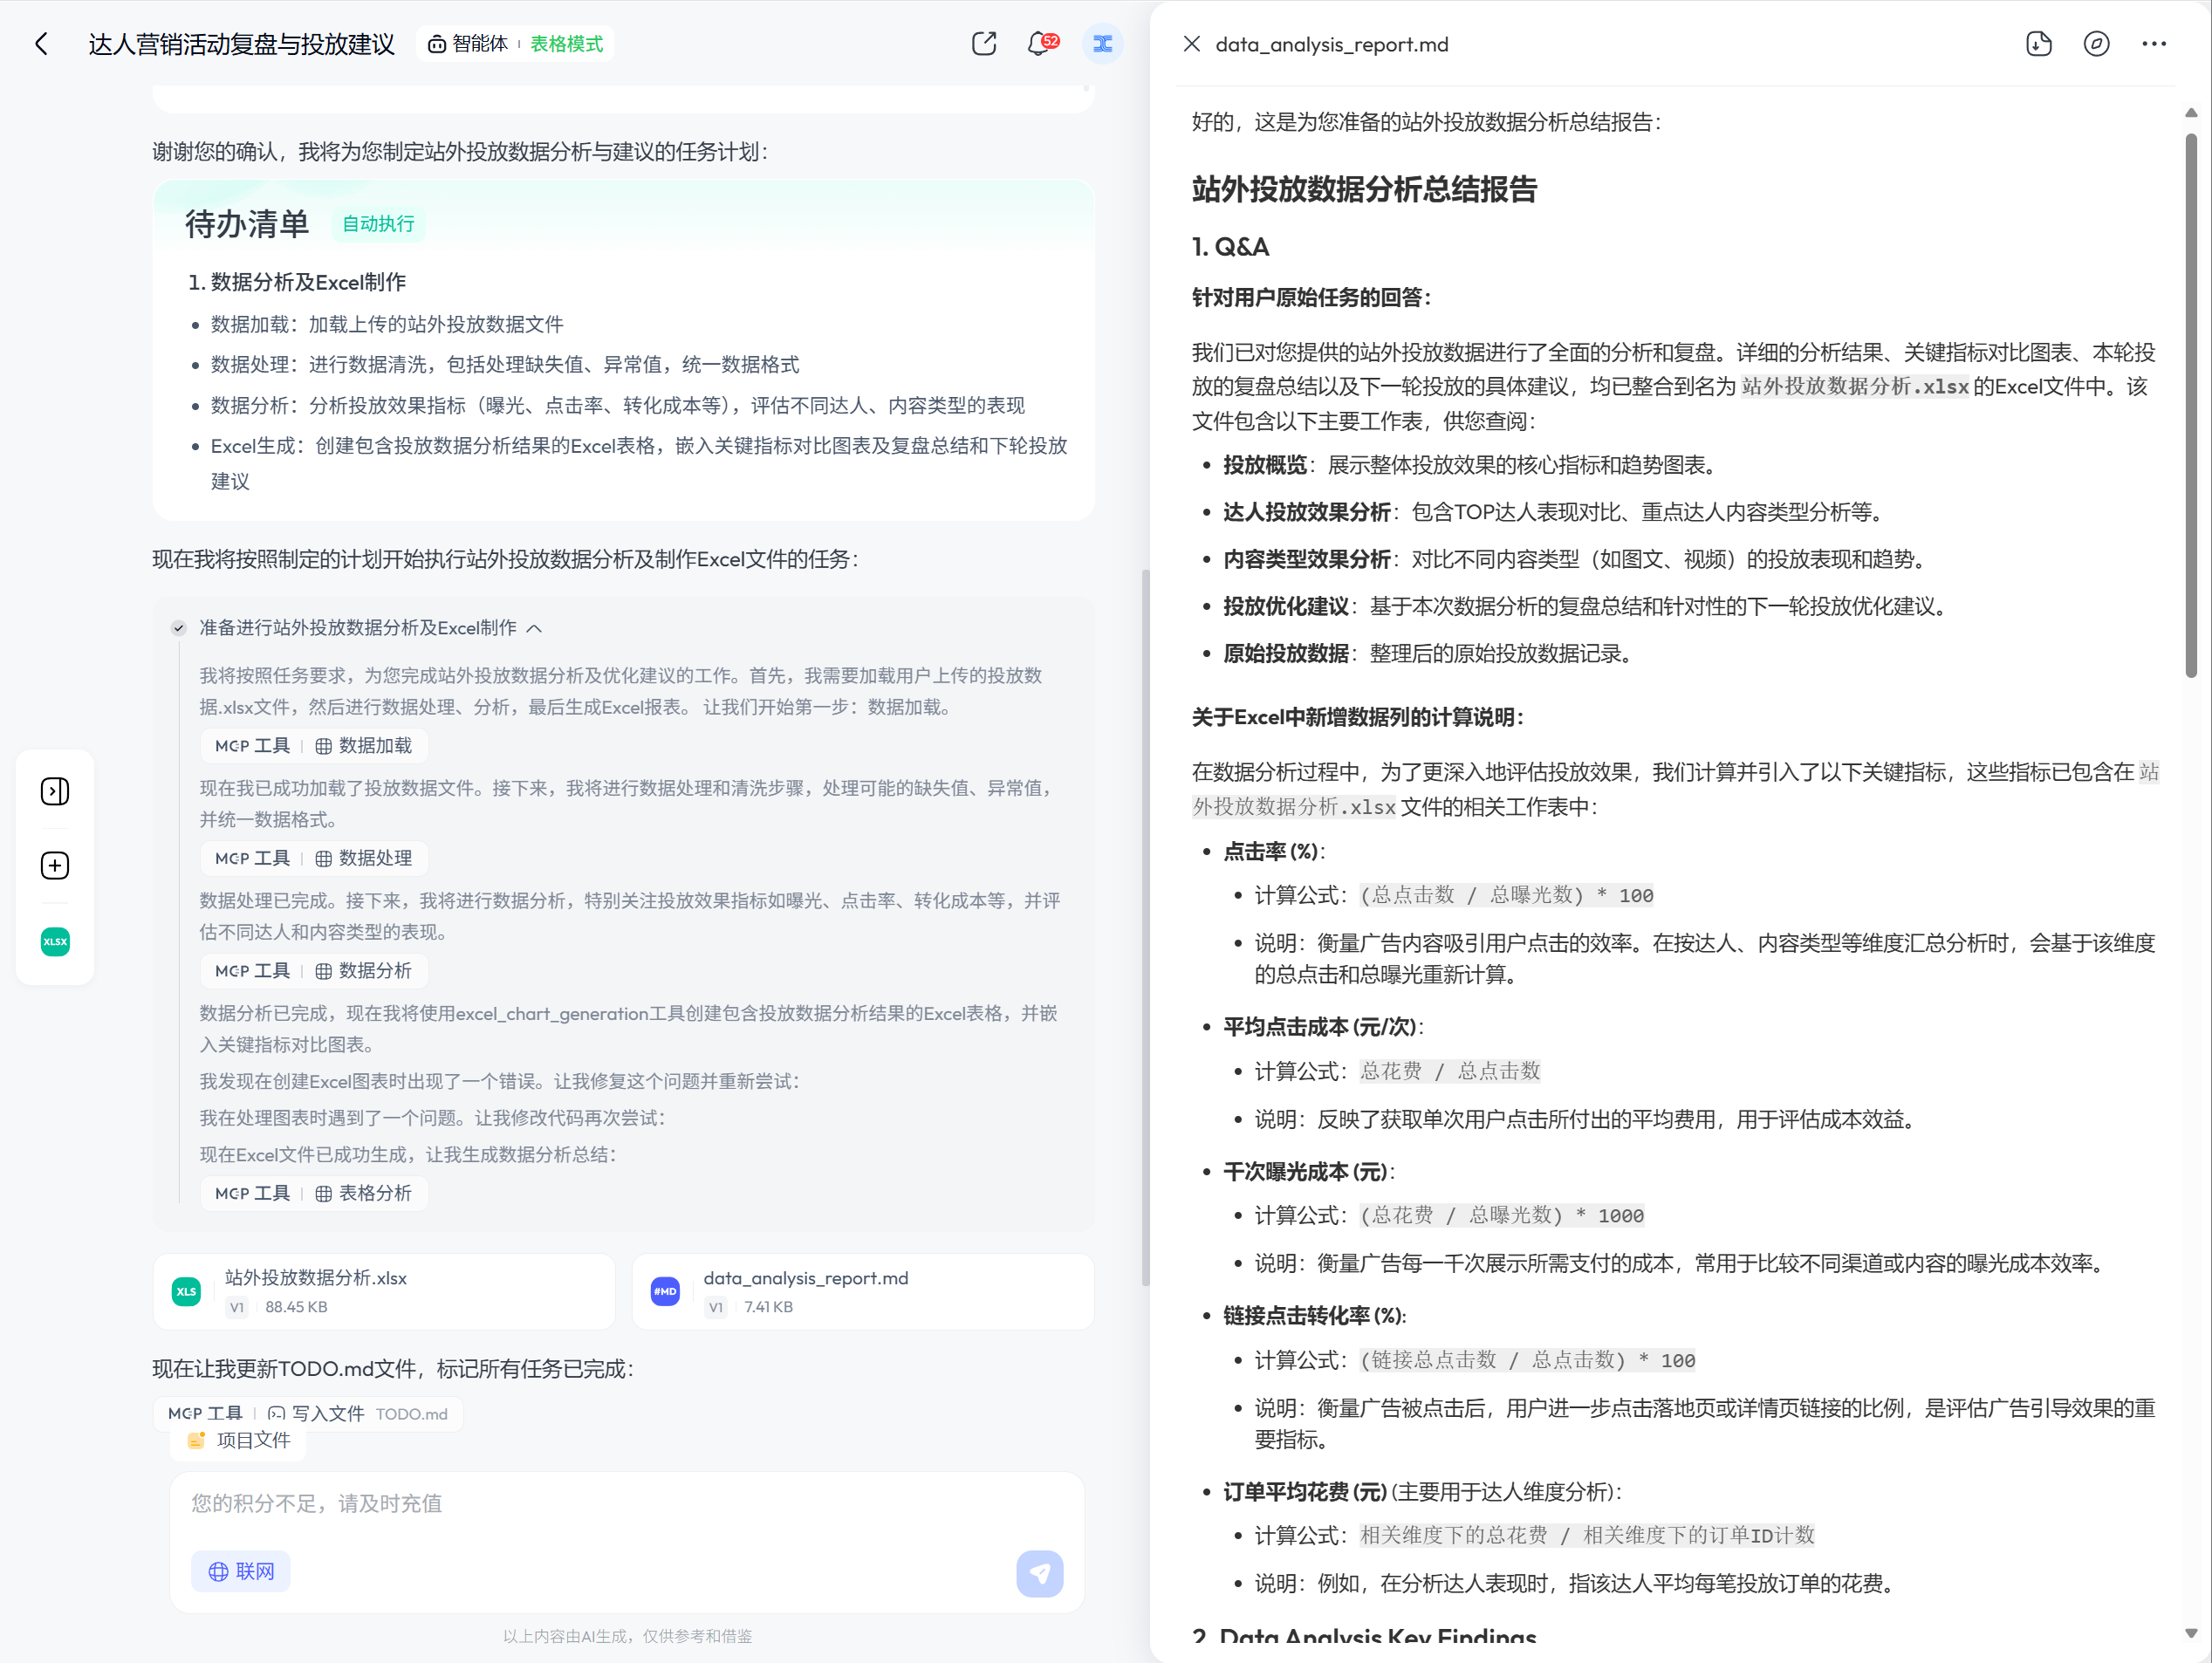Click the sidebar collapse panel icon
The width and height of the screenshot is (2212, 1663).
(55, 791)
